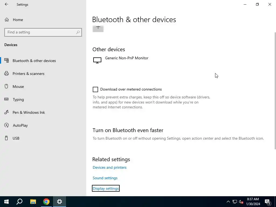Open taskbar Search
This screenshot has width=276, height=207.
click(19, 202)
